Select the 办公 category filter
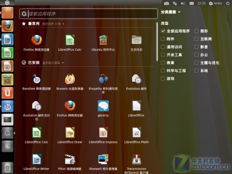232x174 pixels. point(196,55)
